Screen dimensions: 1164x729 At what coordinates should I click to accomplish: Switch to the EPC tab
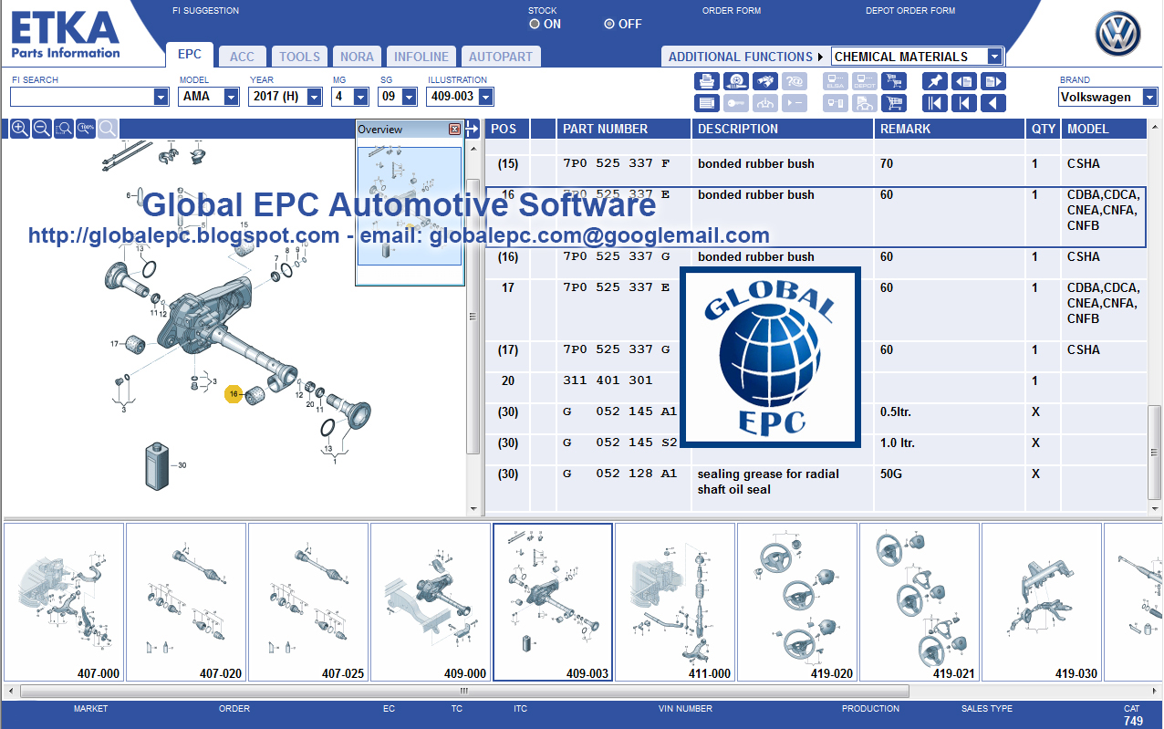point(190,55)
